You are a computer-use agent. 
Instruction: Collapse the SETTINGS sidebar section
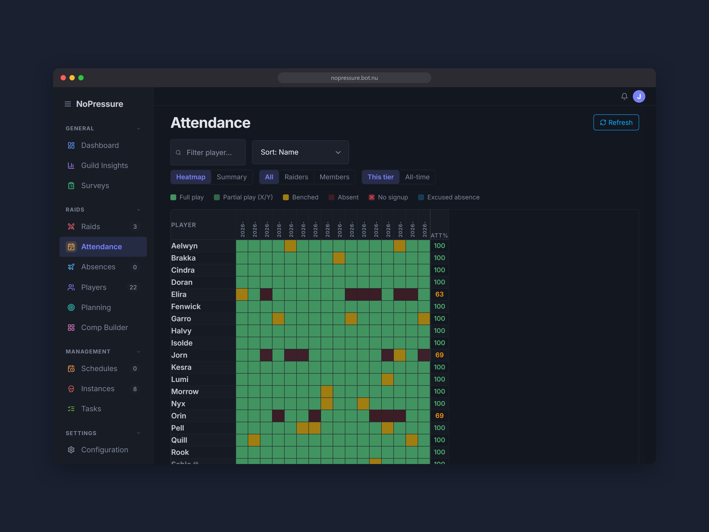(x=139, y=433)
